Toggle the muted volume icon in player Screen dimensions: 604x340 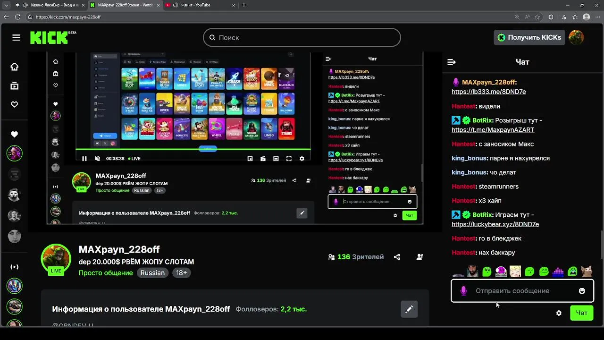[x=98, y=159]
